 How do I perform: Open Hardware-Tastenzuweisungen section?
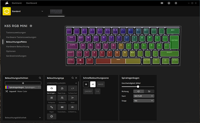pyautogui.click(x=21, y=37)
